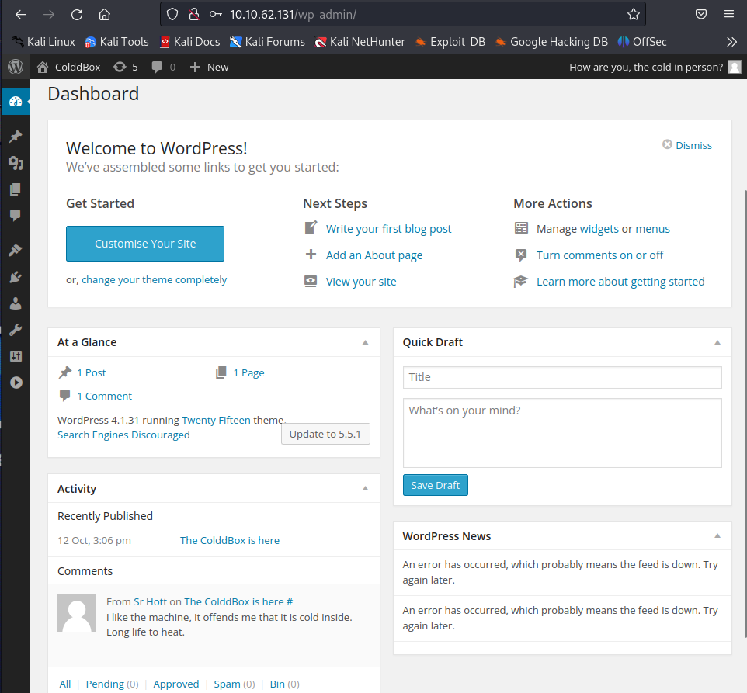The width and height of the screenshot is (747, 693).
Task: Open the Sr Hott commenter link
Action: 150,601
